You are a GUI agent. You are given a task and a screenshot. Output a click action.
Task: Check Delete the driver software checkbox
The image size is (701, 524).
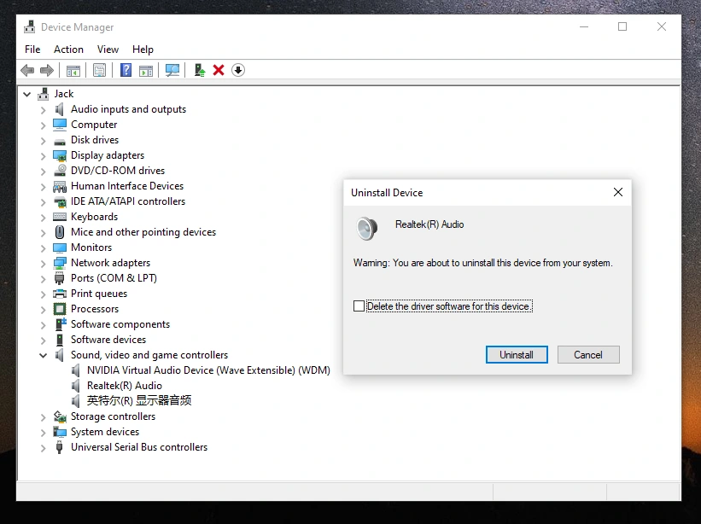click(x=359, y=306)
